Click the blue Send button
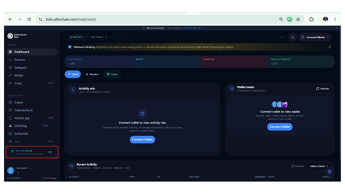 pos(73,74)
